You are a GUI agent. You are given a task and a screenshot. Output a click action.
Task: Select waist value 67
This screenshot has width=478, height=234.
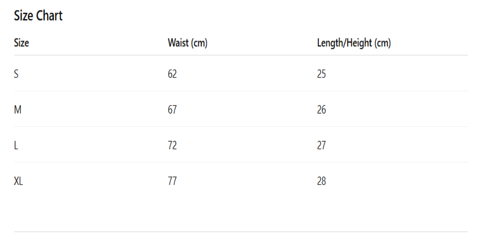coord(172,110)
